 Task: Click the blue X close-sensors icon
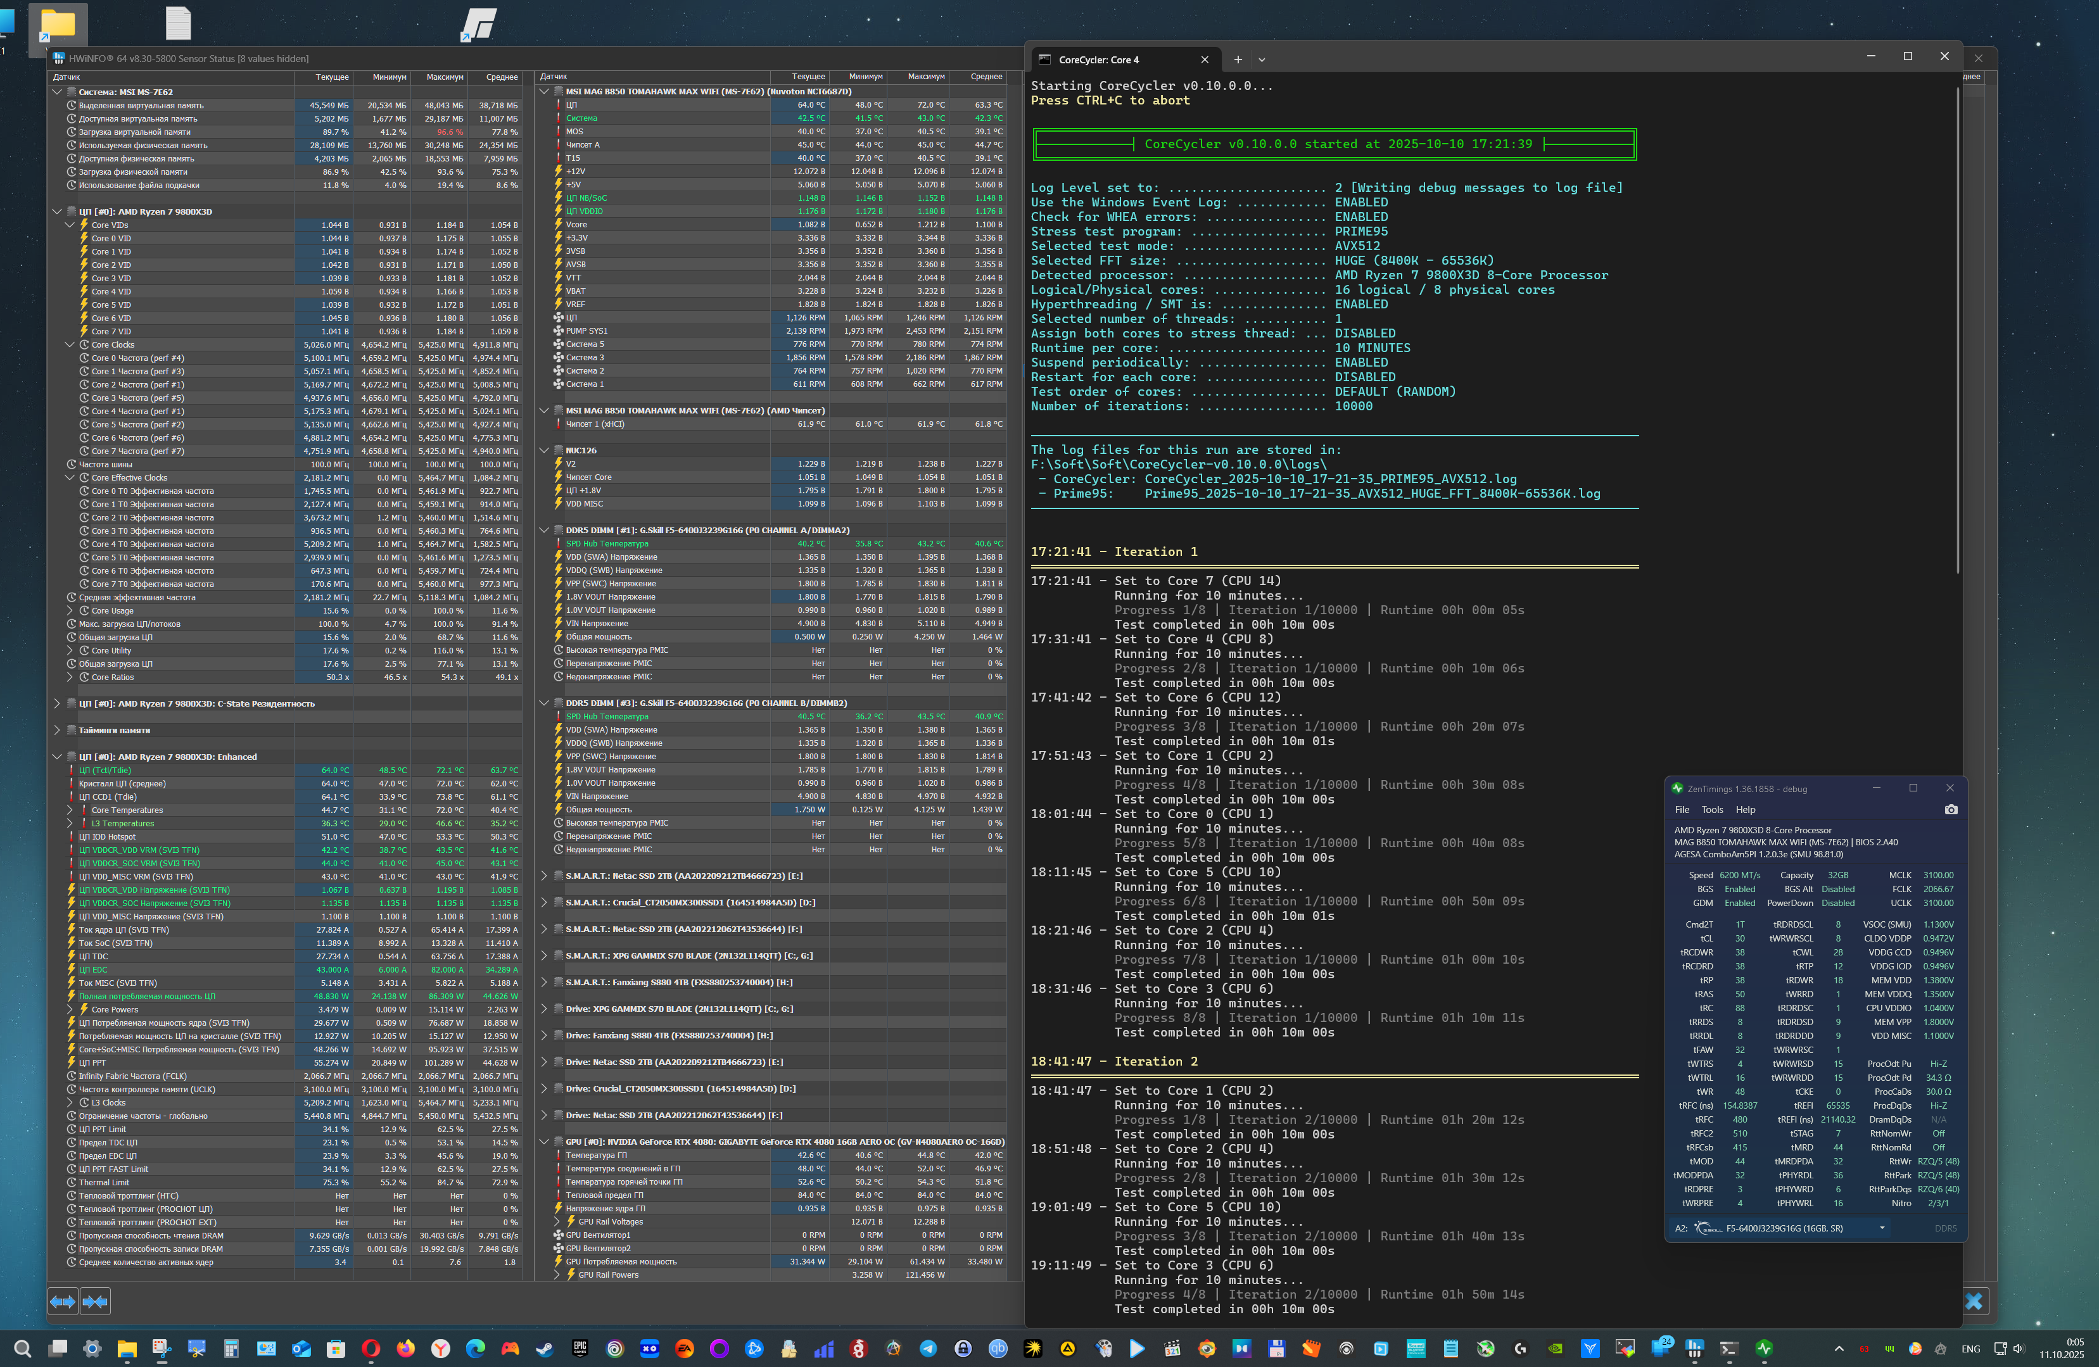pos(1974,1301)
